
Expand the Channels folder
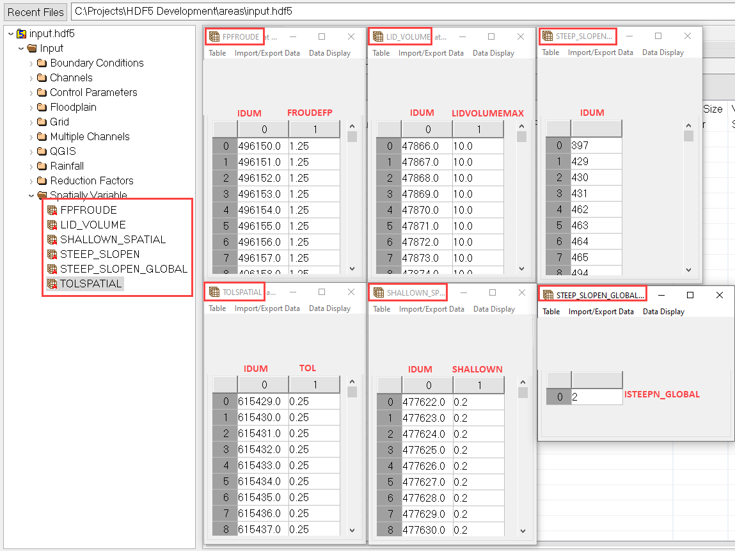[x=31, y=77]
